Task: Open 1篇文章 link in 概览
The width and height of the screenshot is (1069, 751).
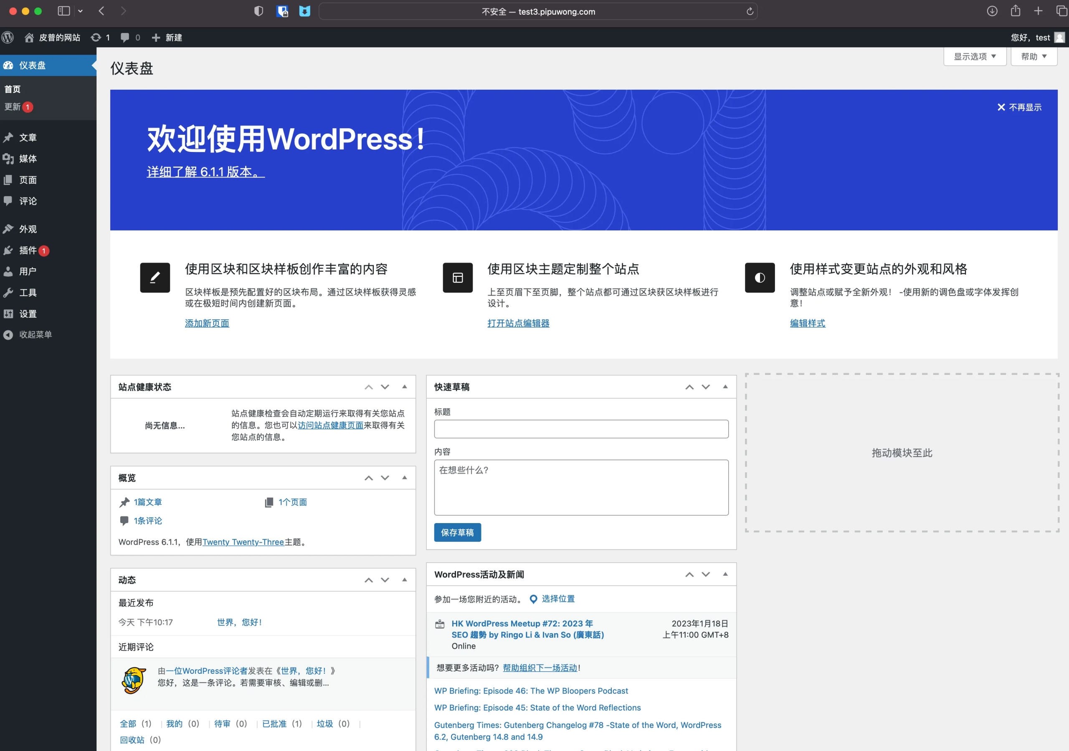Action: click(147, 502)
